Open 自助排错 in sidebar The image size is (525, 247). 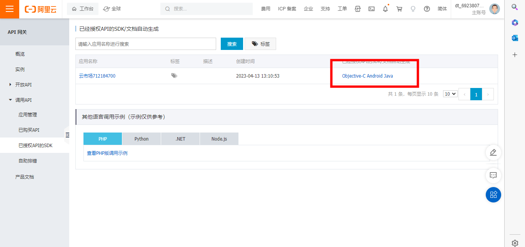pos(28,161)
